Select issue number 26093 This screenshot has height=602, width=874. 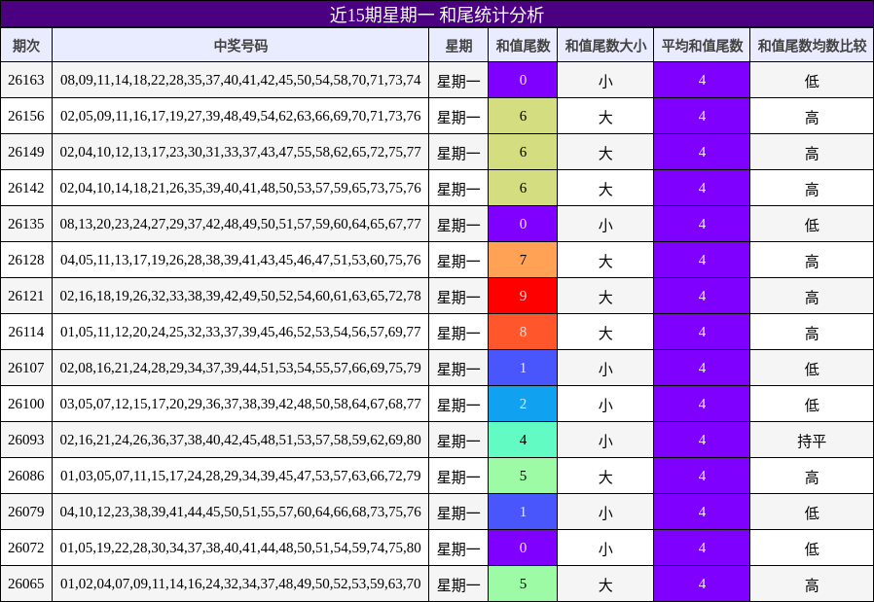coord(26,440)
